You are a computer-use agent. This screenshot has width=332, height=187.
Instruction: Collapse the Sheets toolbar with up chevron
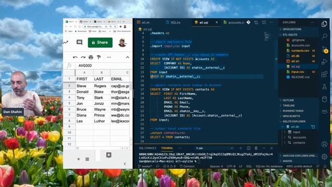pyautogui.click(x=128, y=57)
